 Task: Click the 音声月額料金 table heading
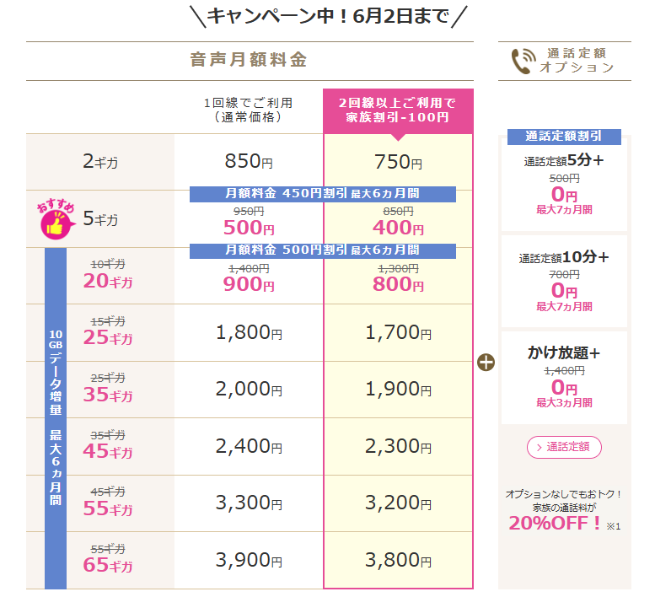point(249,60)
